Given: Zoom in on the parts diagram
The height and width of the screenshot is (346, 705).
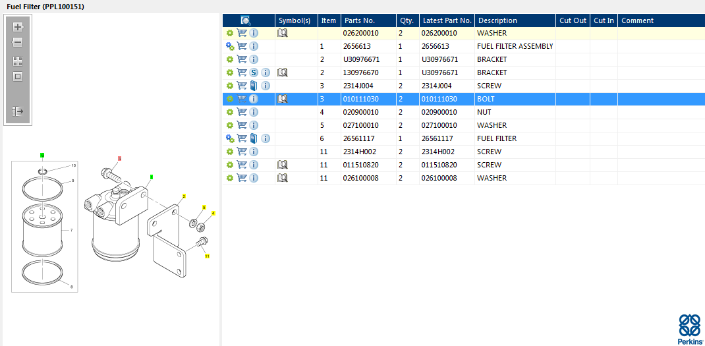Looking at the screenshot, I should coord(18,27).
